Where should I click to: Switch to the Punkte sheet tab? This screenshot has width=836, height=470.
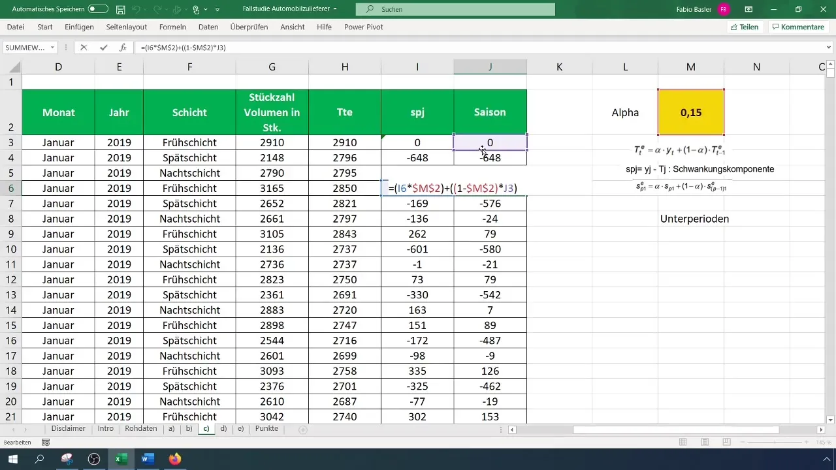coord(266,429)
